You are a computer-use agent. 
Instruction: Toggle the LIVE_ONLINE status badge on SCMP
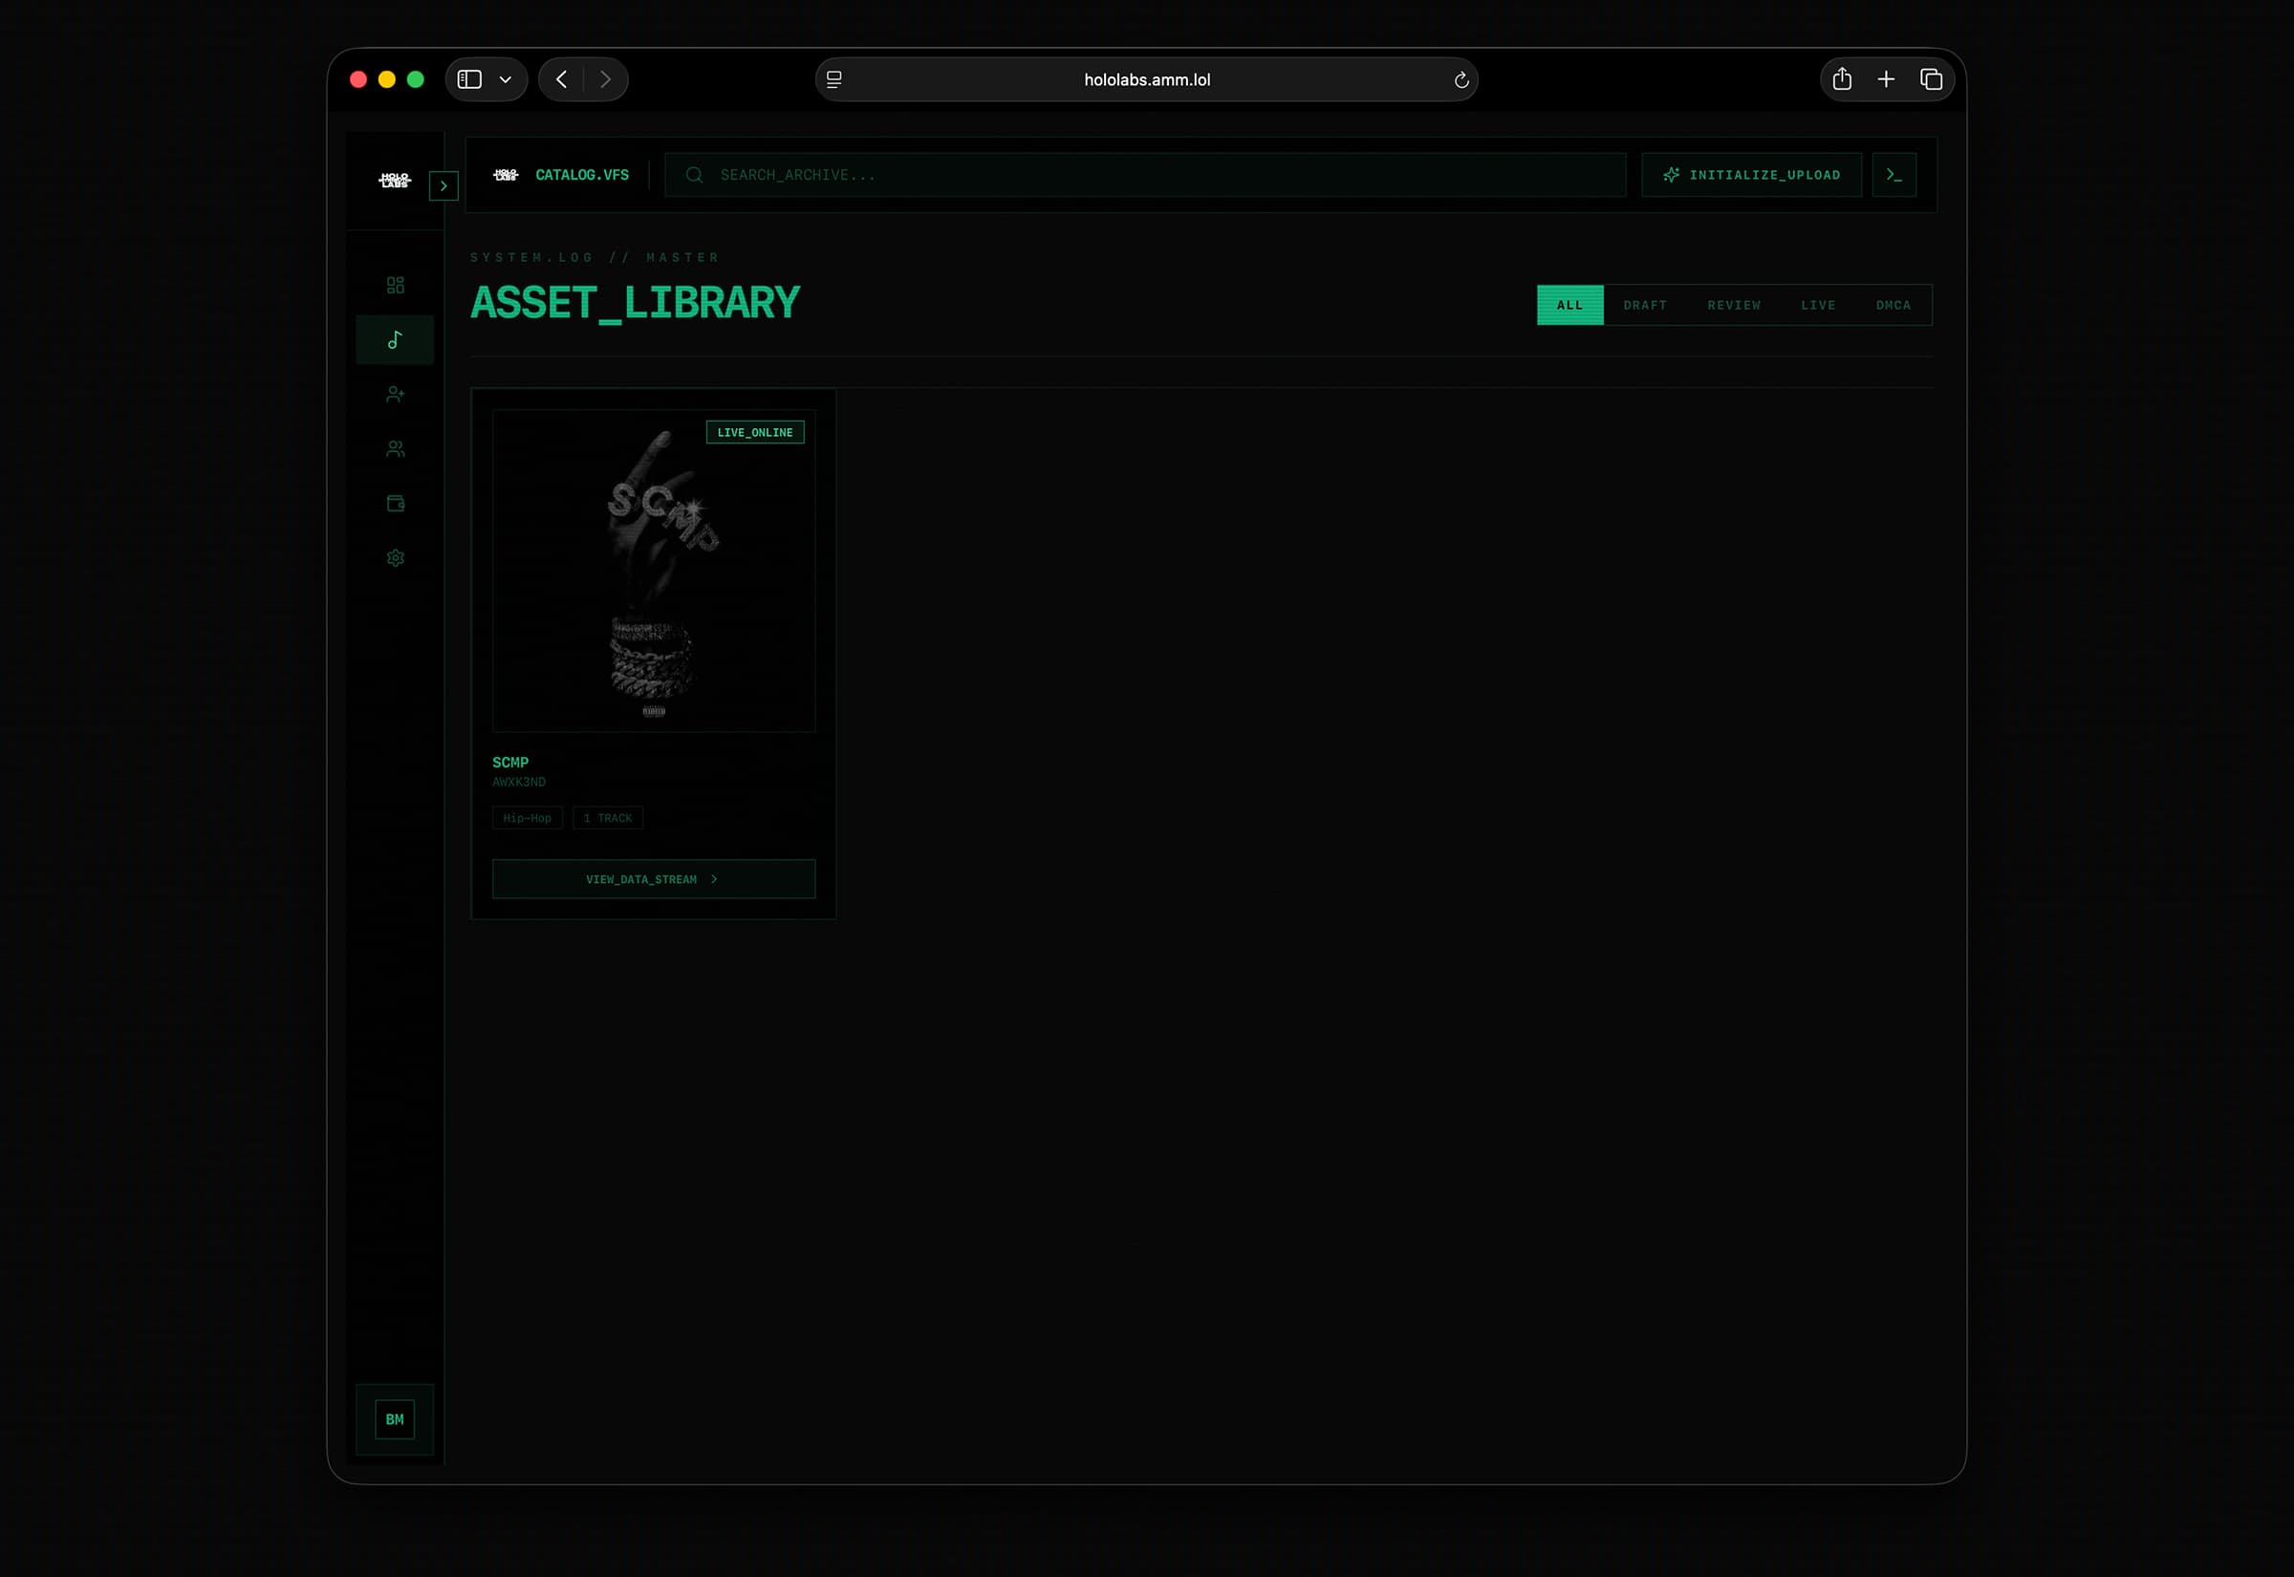click(755, 432)
